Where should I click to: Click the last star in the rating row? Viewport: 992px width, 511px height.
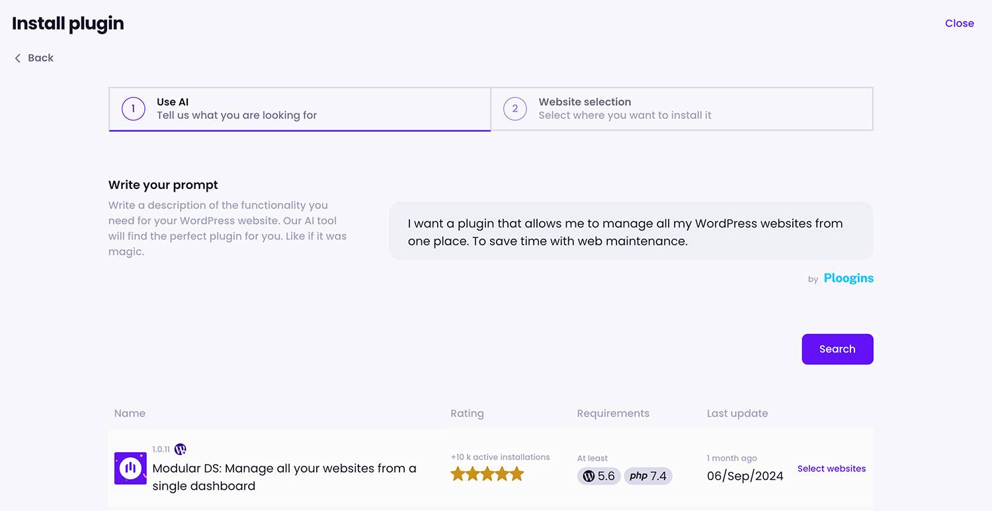[x=518, y=473]
